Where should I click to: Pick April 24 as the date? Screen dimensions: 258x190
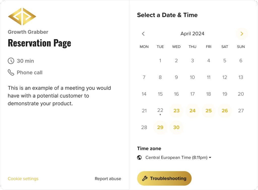click(x=192, y=111)
